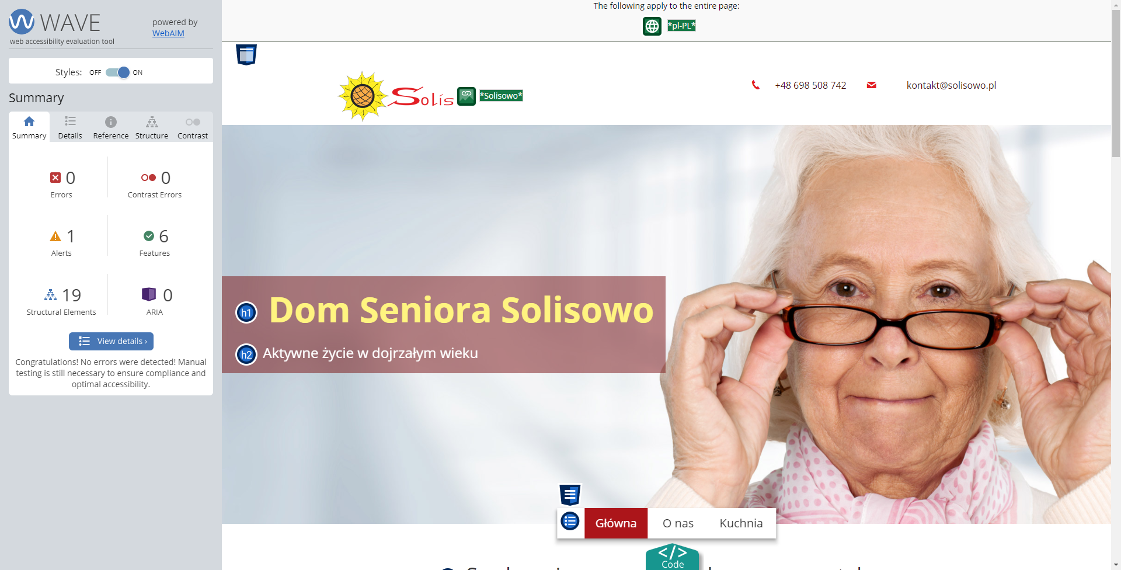Click the h1 heading level icon
This screenshot has height=570, width=1121.
246,312
